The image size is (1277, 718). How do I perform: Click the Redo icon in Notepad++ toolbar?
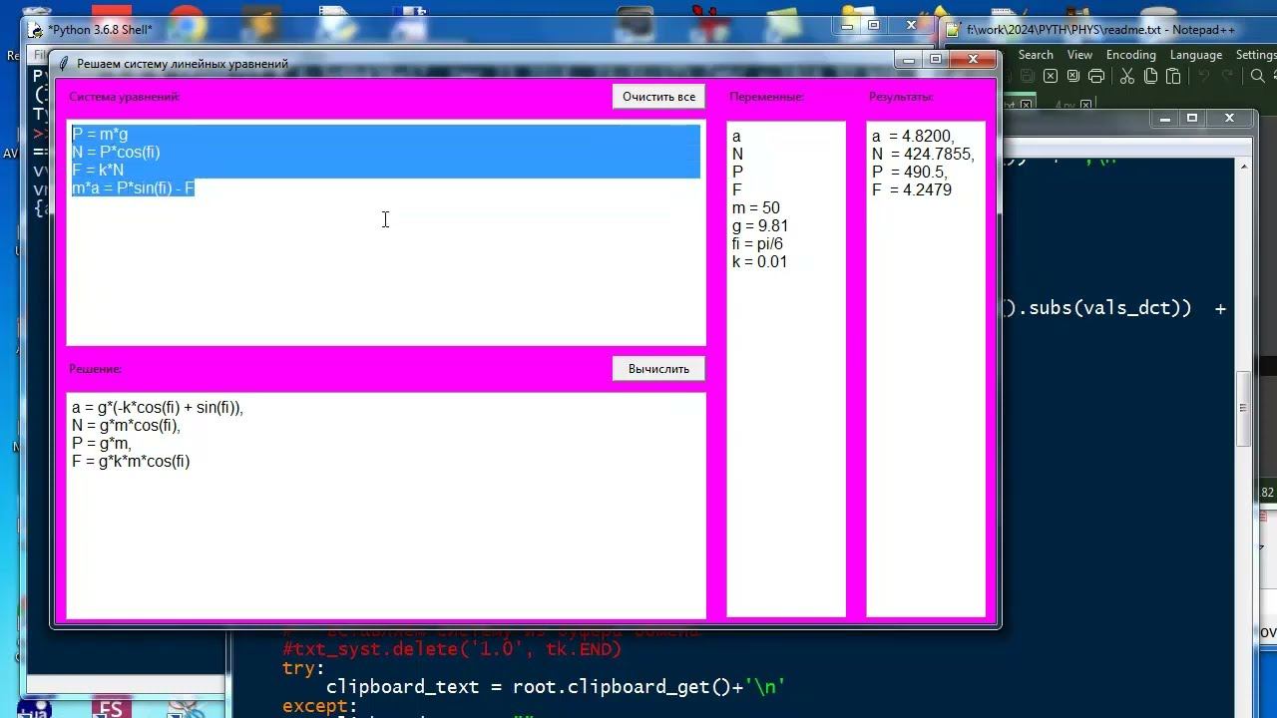click(x=1227, y=77)
